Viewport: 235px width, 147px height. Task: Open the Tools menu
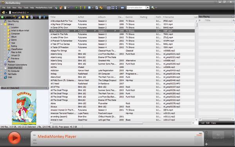click(26, 8)
